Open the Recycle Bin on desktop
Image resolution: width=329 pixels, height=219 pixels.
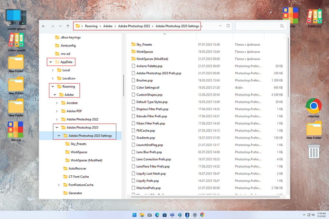(314, 151)
